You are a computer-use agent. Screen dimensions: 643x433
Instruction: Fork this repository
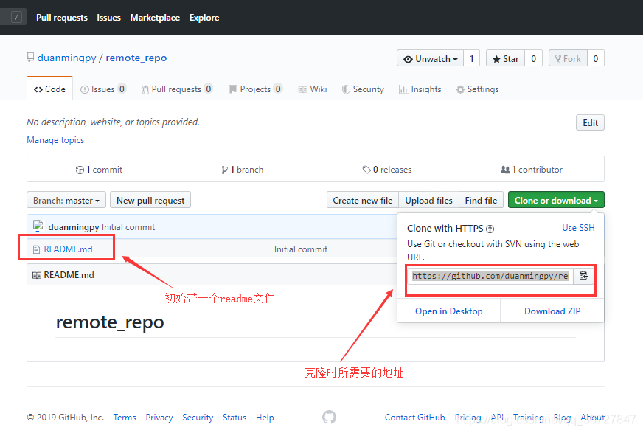click(568, 58)
